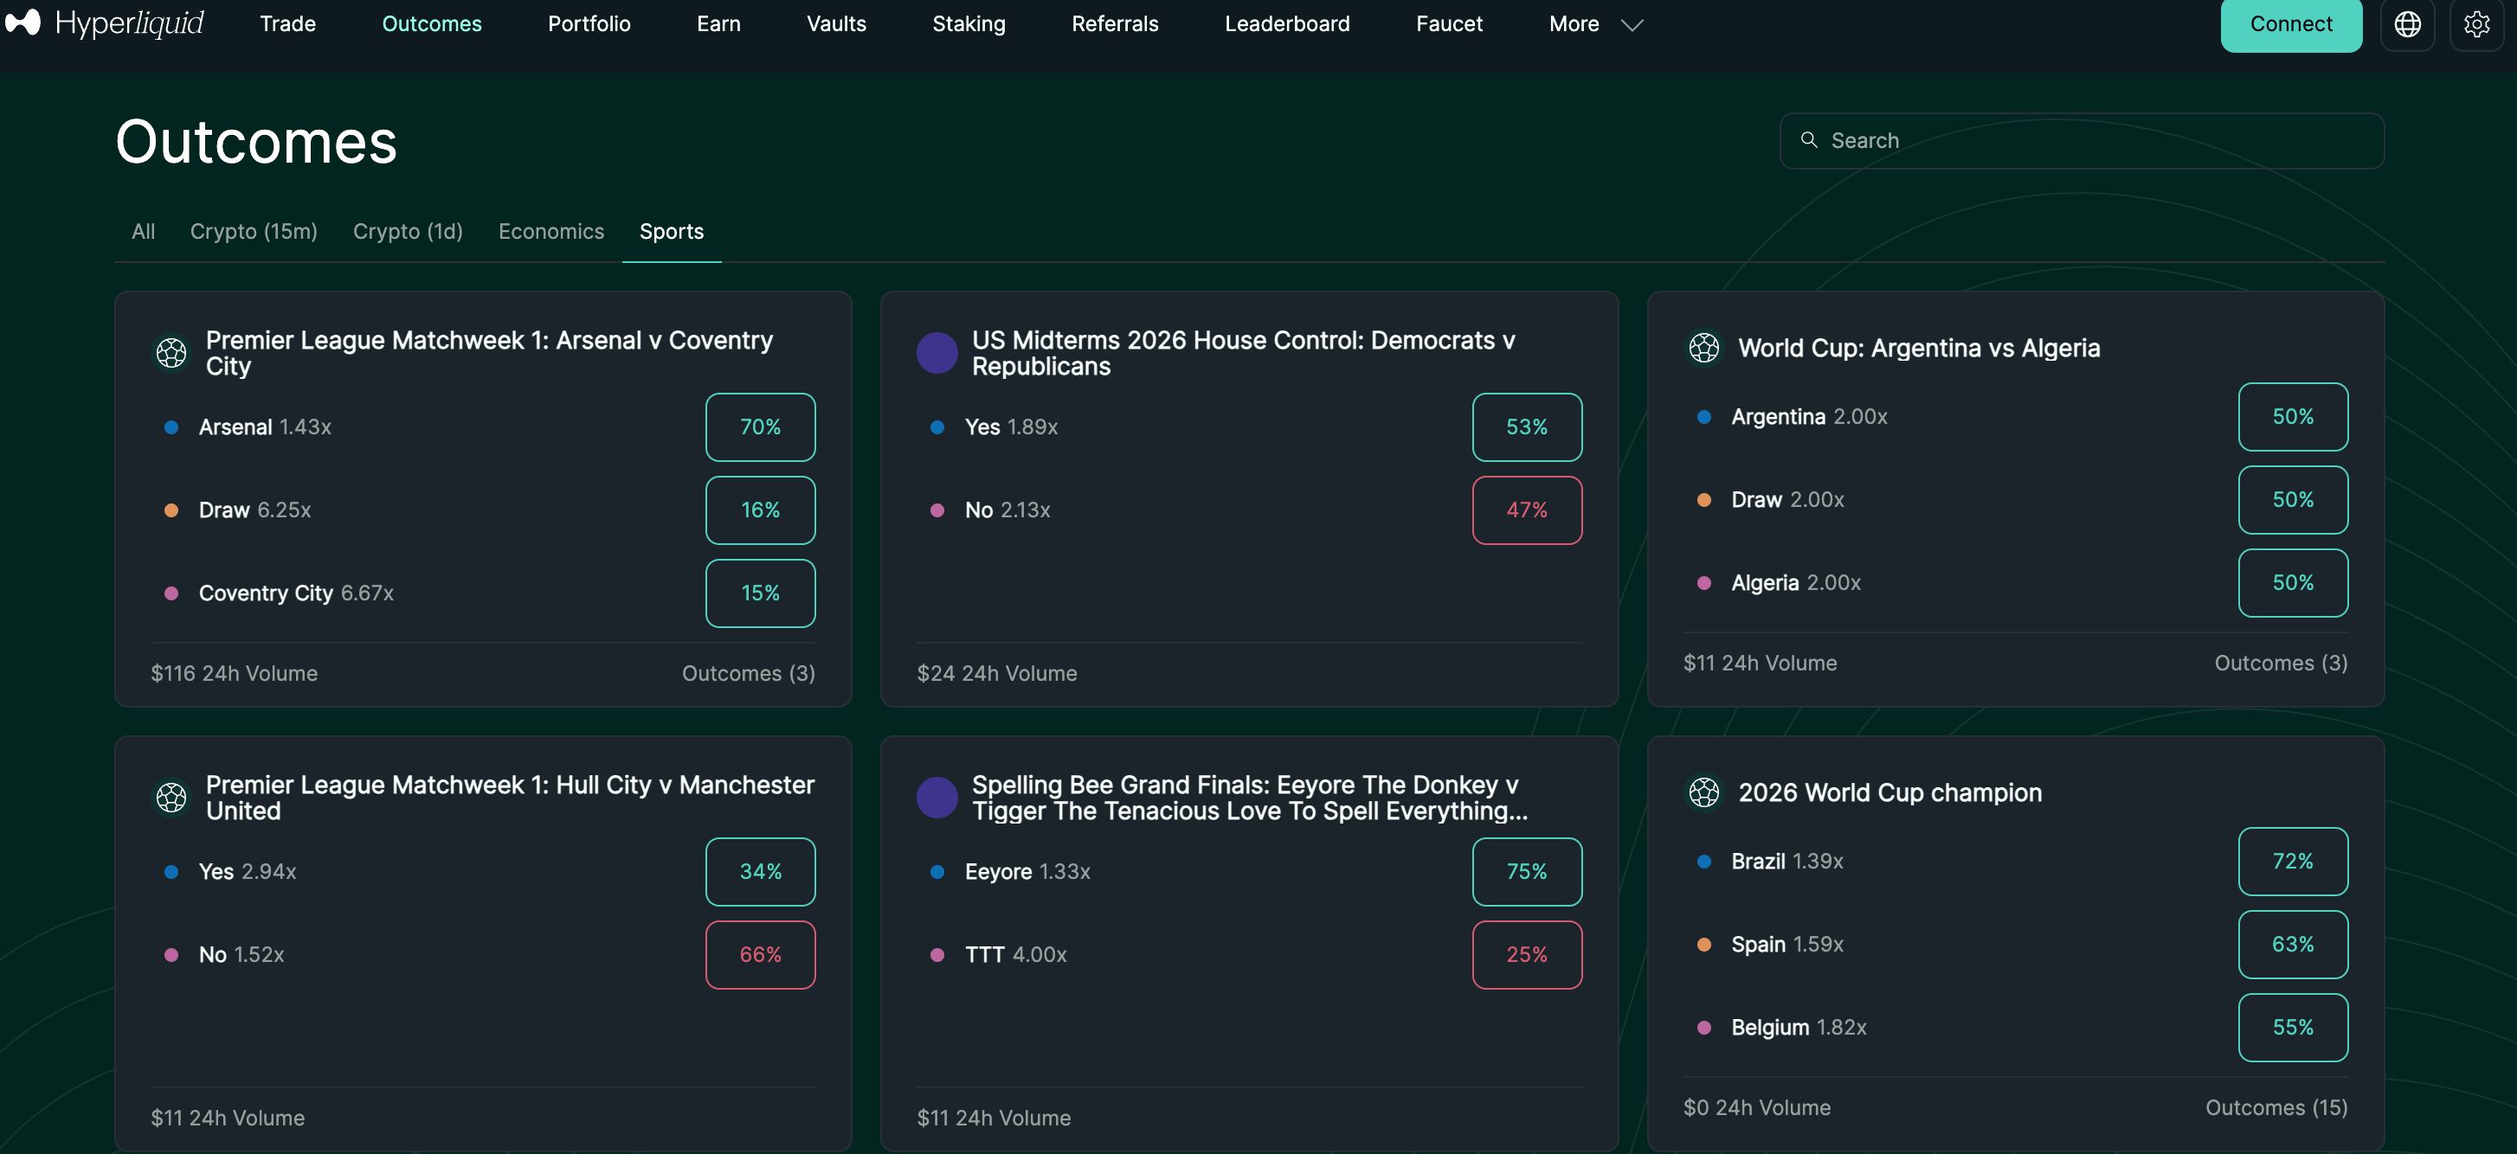The image size is (2517, 1154).
Task: Click Outcomes (3) in Argentina card
Action: pyautogui.click(x=2281, y=663)
